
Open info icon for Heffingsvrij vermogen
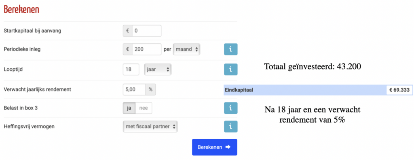click(x=231, y=127)
